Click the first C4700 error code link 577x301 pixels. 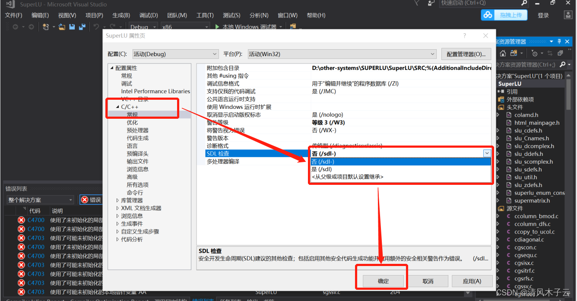36,220
